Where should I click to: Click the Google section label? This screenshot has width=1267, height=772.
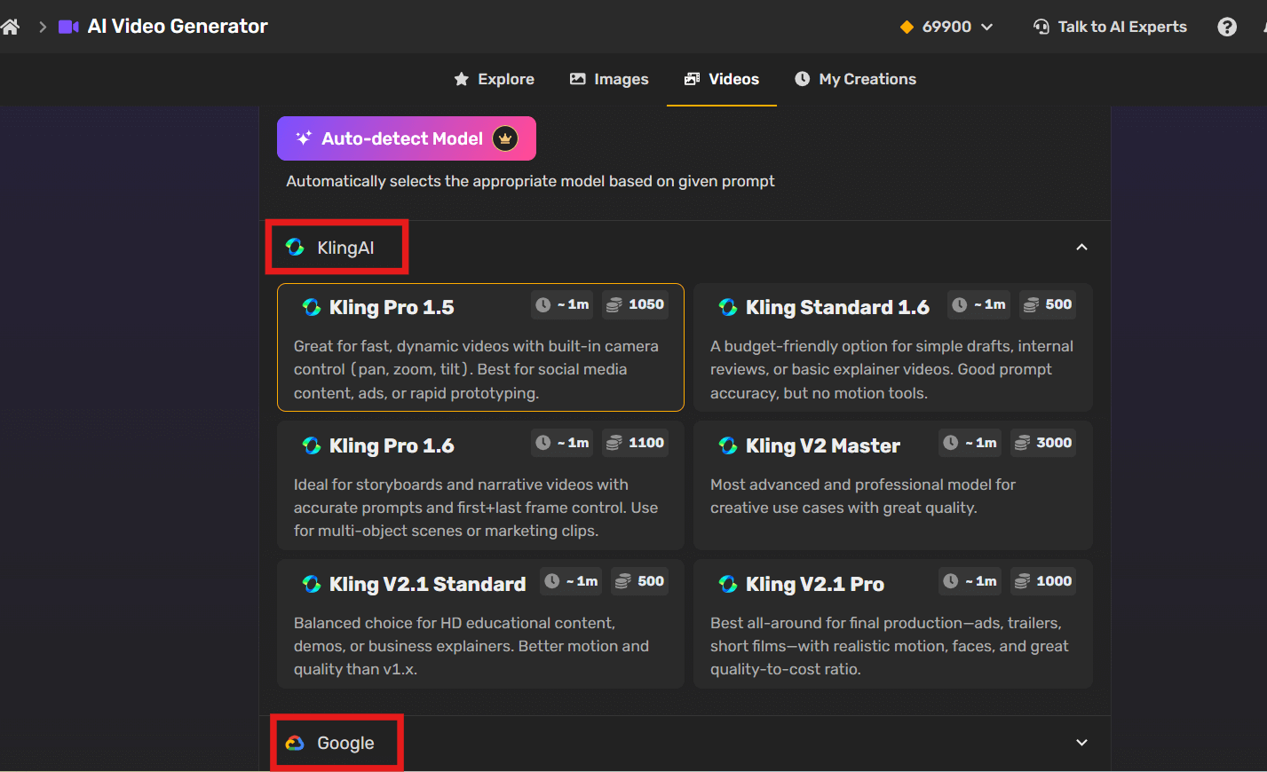click(345, 743)
